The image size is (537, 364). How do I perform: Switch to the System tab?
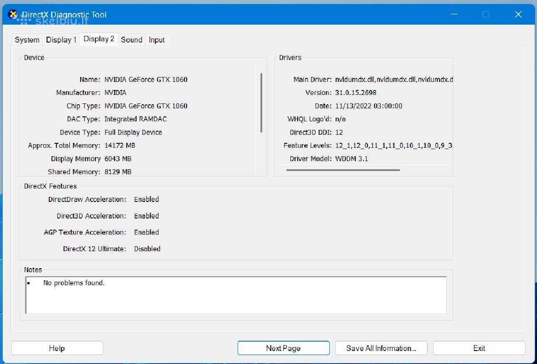click(27, 40)
